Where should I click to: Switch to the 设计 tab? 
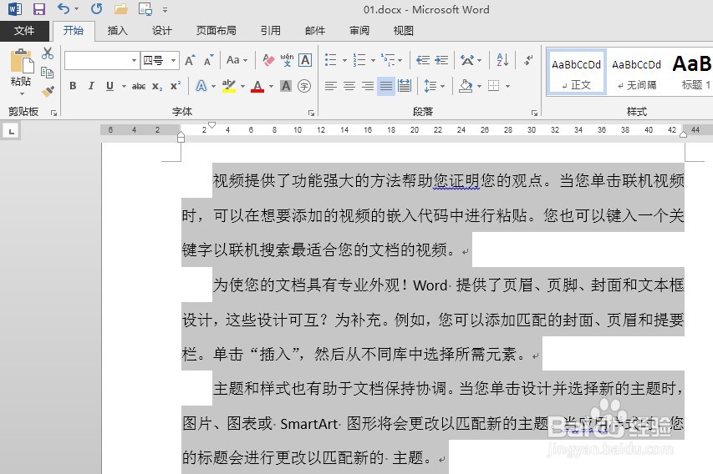coord(162,30)
